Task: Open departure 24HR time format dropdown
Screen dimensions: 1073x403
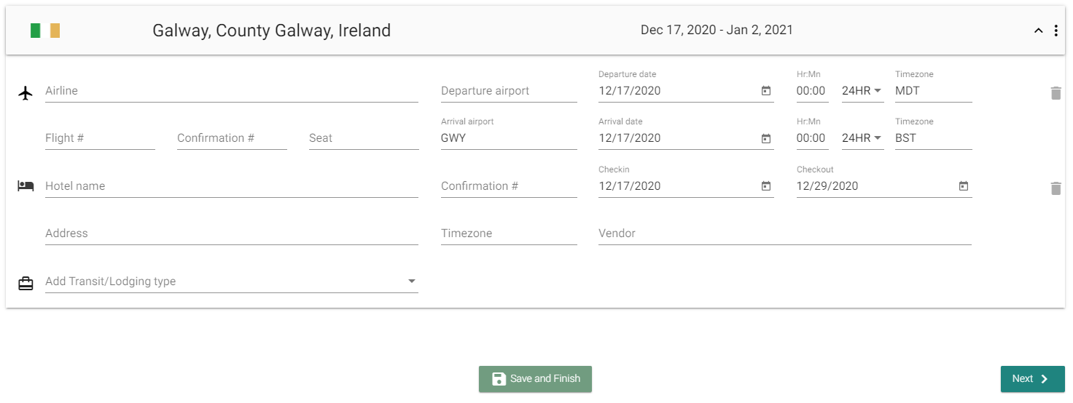Action: pos(862,91)
